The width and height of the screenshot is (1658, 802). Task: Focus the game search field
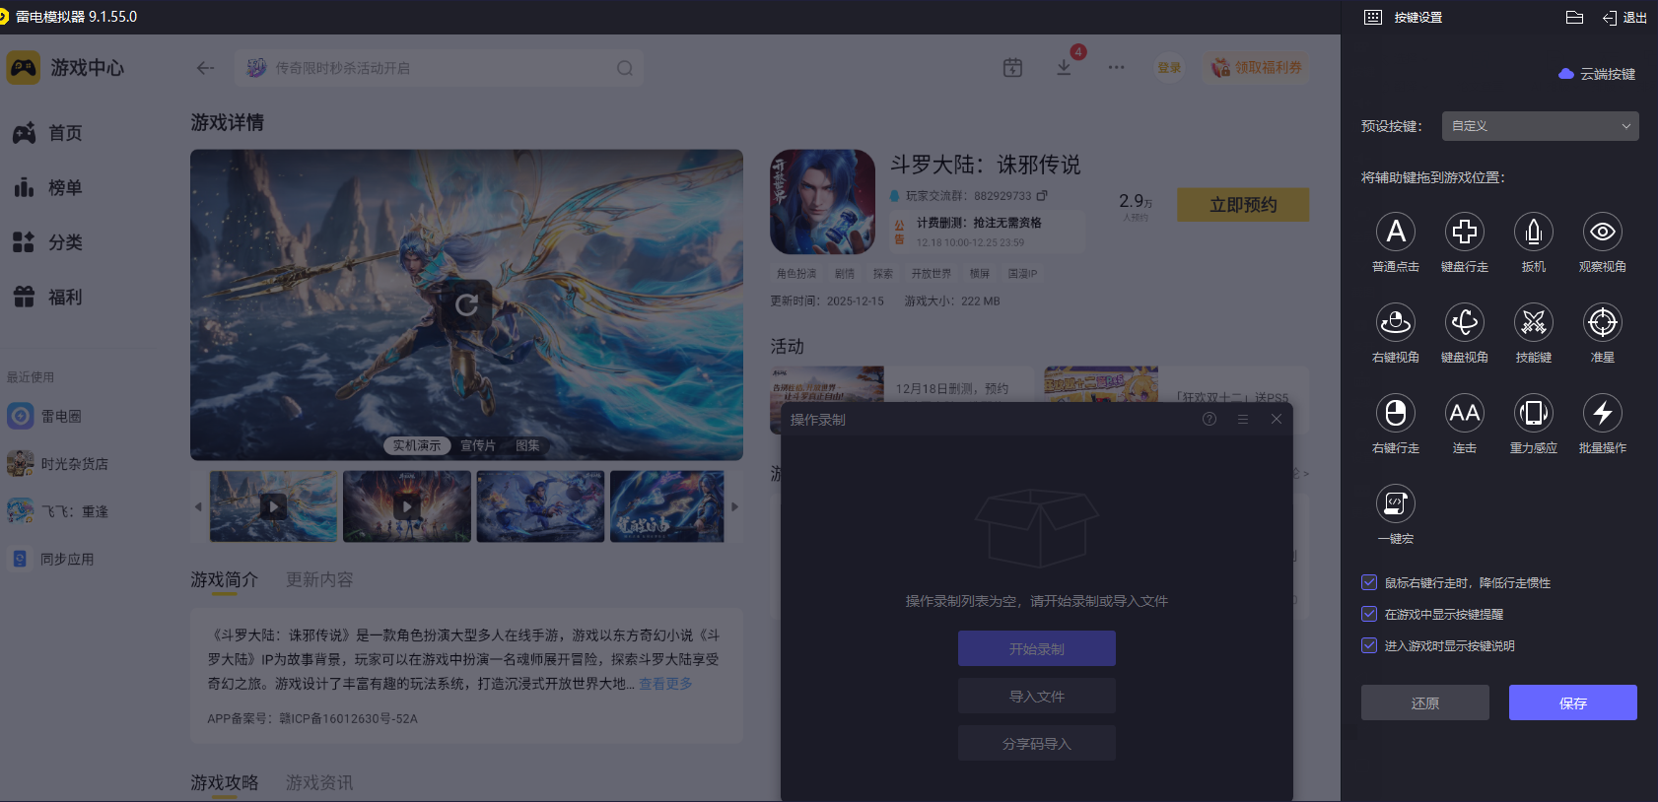(x=440, y=68)
